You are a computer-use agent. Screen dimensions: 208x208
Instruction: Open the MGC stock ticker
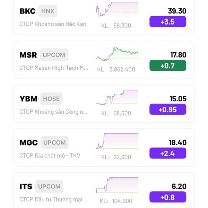(29, 143)
